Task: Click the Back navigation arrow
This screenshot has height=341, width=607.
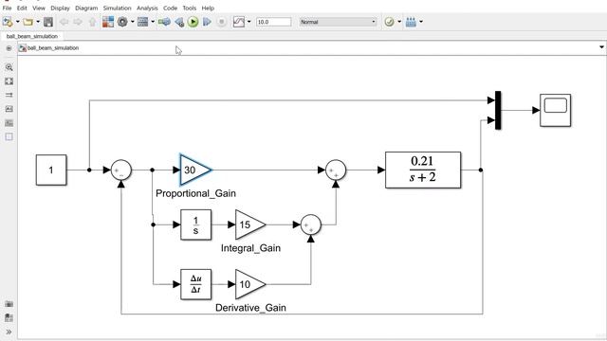Action: coord(64,22)
